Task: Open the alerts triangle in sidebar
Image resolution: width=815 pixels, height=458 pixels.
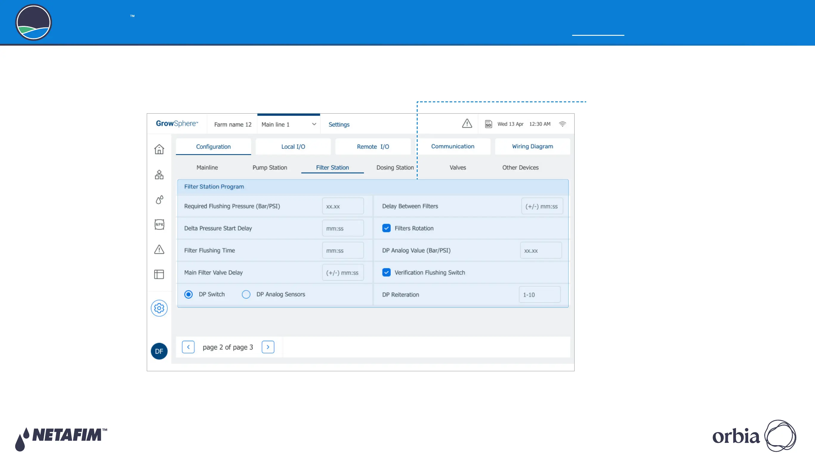Action: pyautogui.click(x=159, y=250)
